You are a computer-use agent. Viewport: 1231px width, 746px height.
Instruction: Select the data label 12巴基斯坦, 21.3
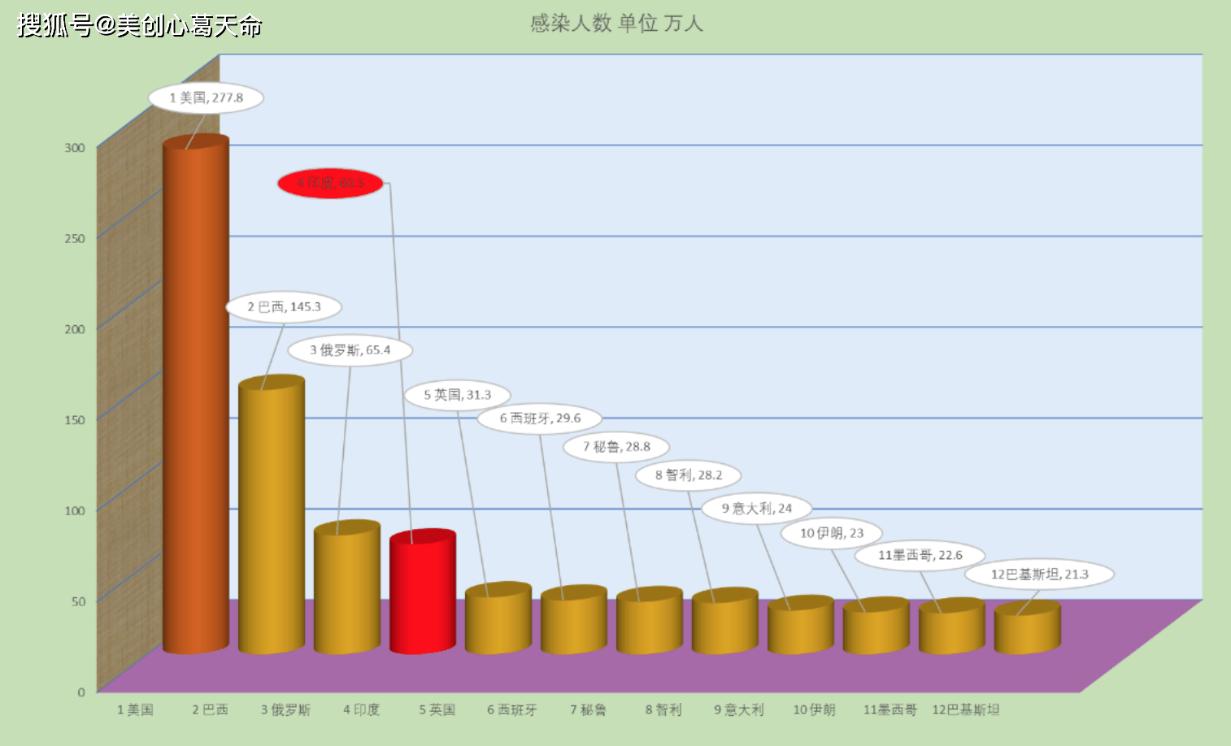coord(1039,575)
